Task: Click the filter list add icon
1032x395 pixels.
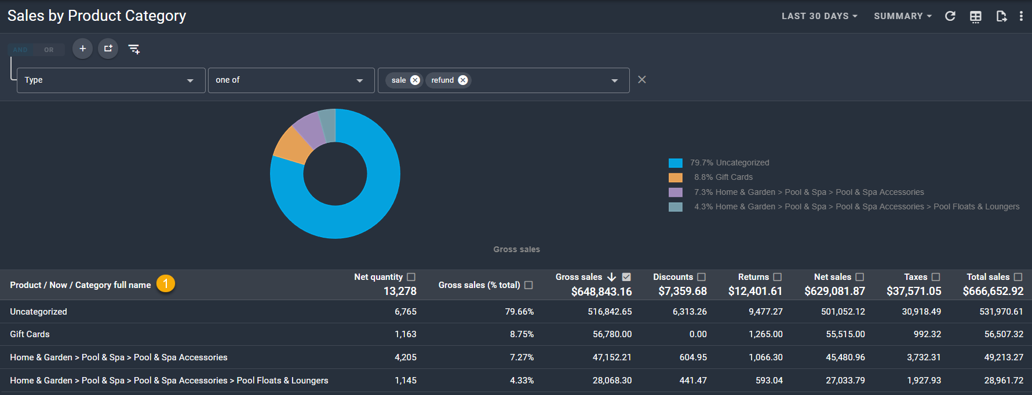Action: (x=134, y=49)
